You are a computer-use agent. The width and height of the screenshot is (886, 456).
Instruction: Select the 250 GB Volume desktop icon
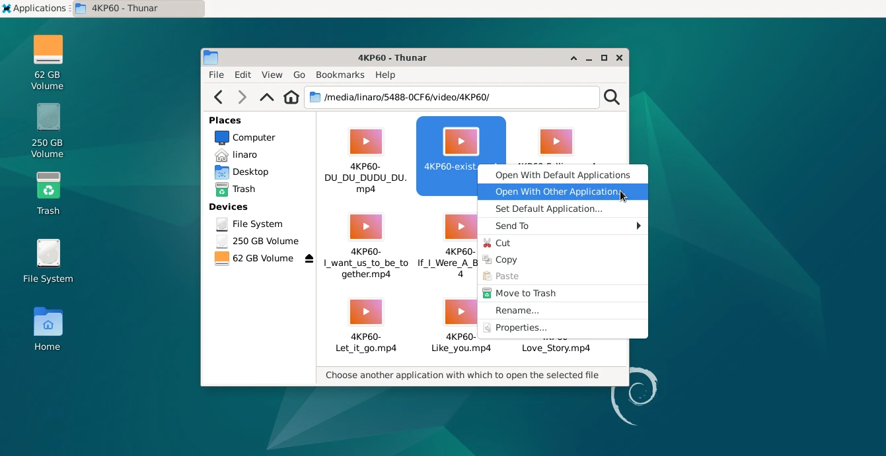pos(48,131)
